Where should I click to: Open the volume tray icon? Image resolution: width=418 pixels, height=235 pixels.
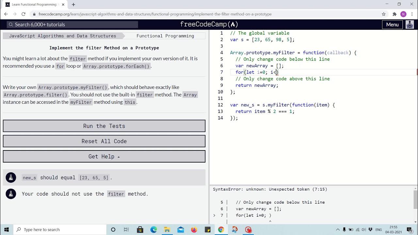[364, 229]
